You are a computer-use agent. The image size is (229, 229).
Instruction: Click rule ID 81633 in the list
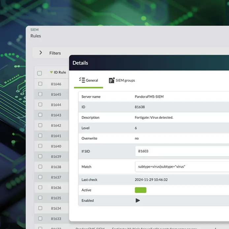(56, 219)
